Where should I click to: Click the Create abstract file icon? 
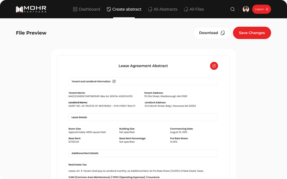[x=109, y=9]
